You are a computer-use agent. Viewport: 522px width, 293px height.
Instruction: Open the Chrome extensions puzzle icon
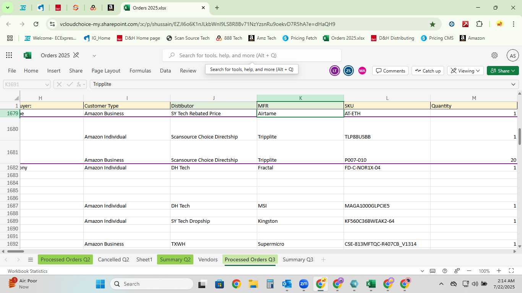[480, 24]
